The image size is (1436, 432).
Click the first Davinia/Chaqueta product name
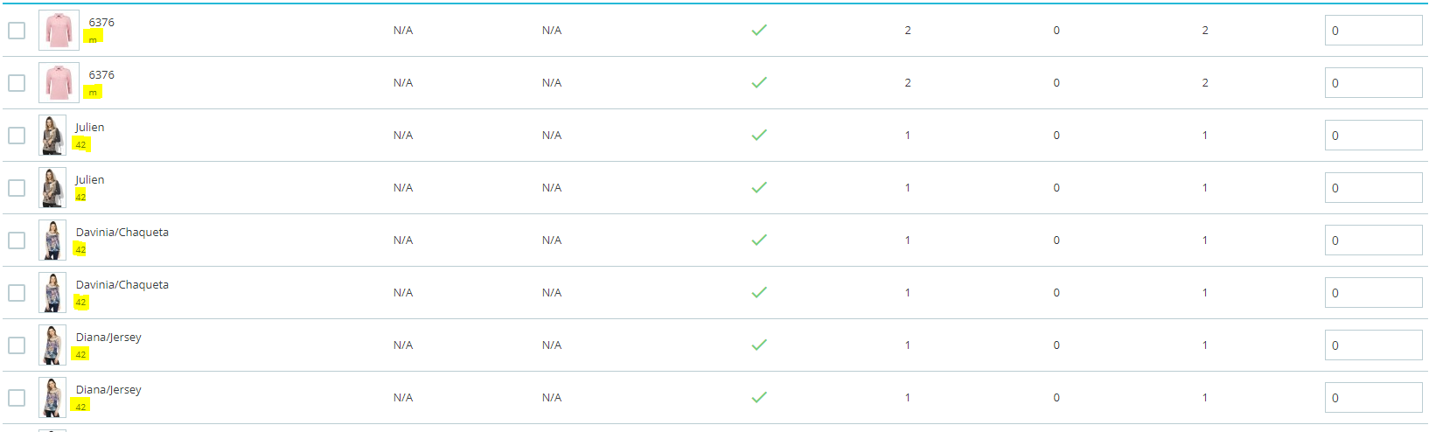122,233
